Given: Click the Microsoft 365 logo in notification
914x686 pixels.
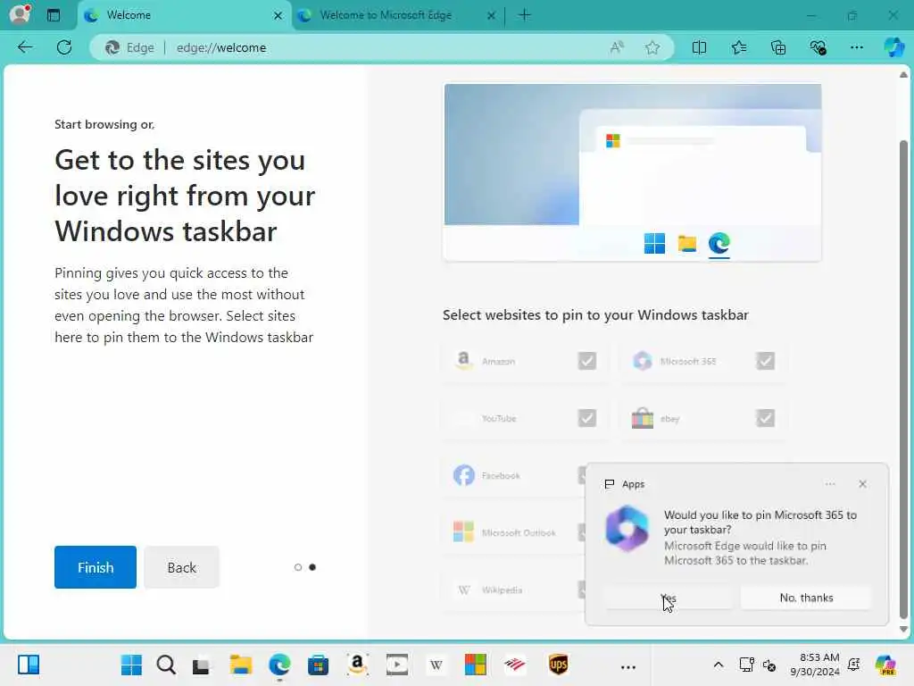Looking at the screenshot, I should 627,529.
